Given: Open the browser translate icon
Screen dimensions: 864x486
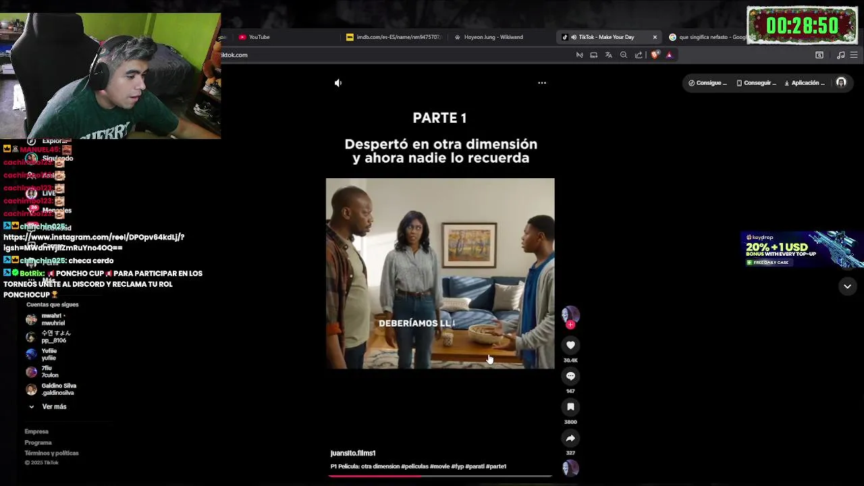Looking at the screenshot, I should [608, 55].
